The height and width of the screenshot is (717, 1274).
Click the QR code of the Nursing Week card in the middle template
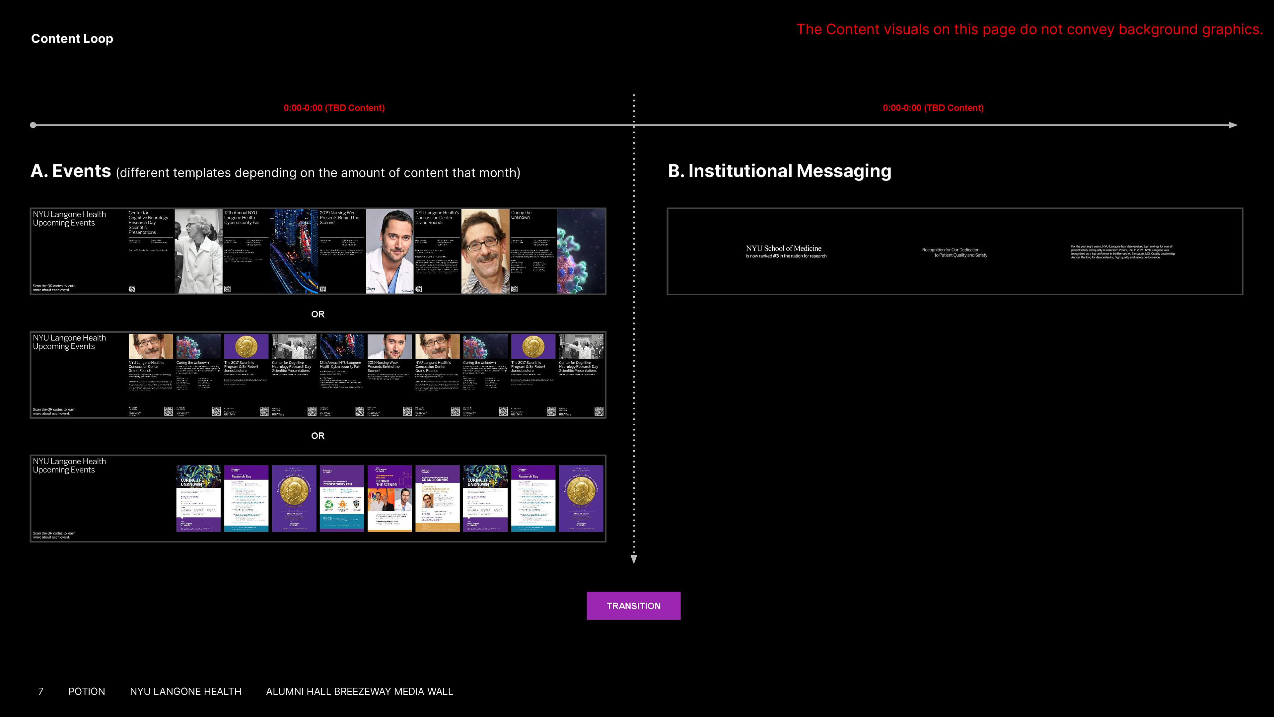point(407,411)
